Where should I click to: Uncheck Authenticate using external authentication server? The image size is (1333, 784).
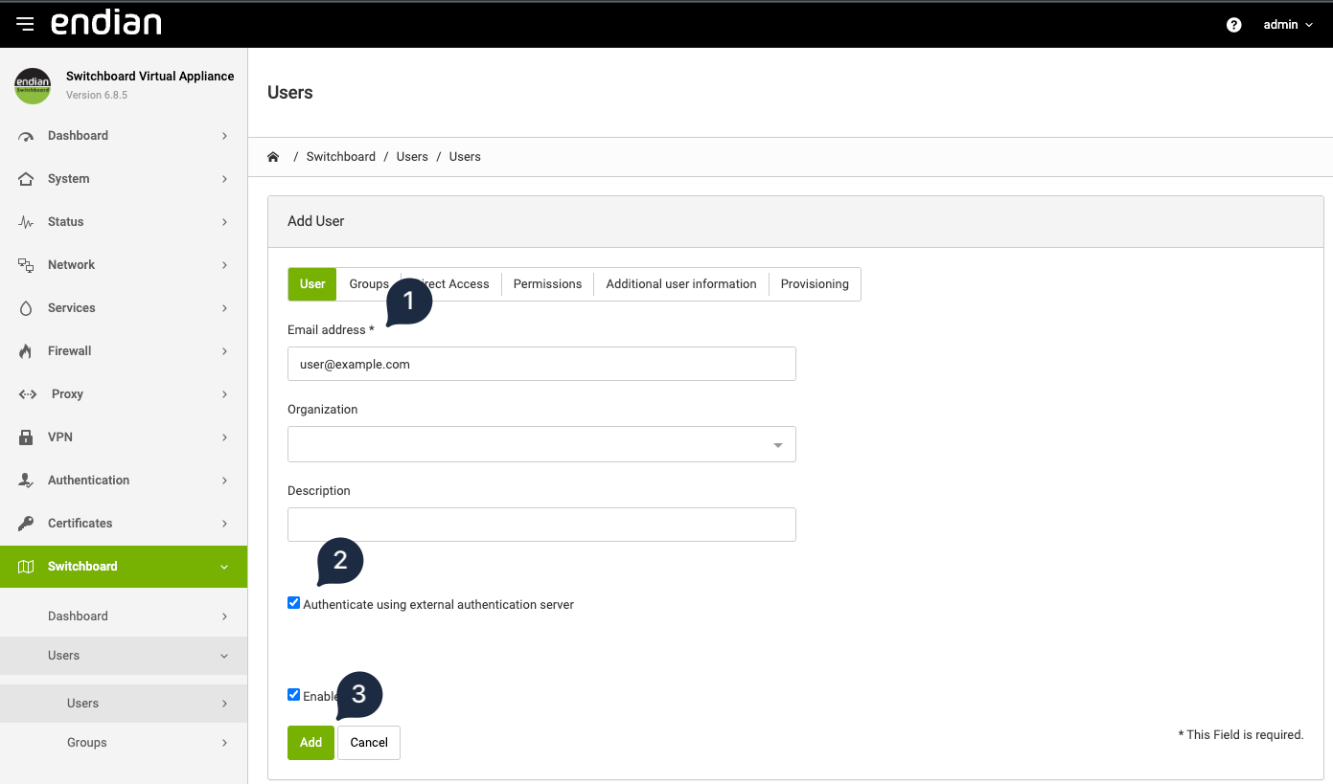coord(294,603)
